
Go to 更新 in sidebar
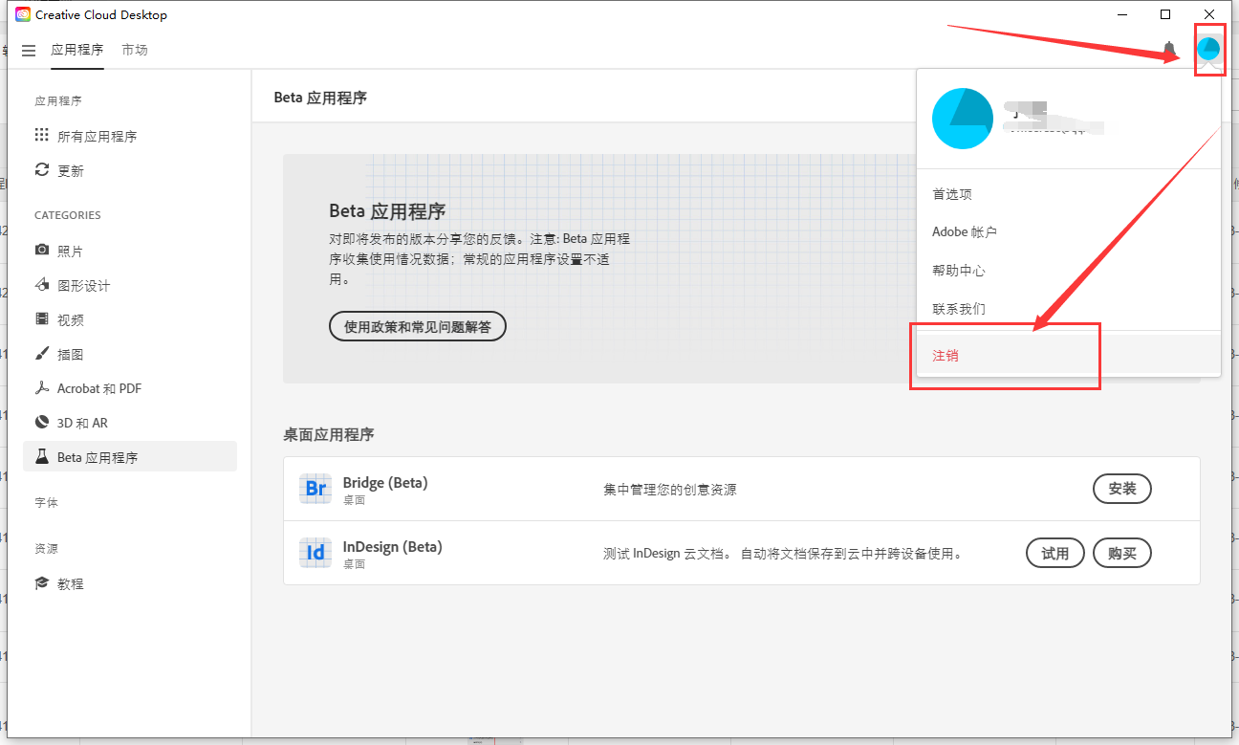130,170
